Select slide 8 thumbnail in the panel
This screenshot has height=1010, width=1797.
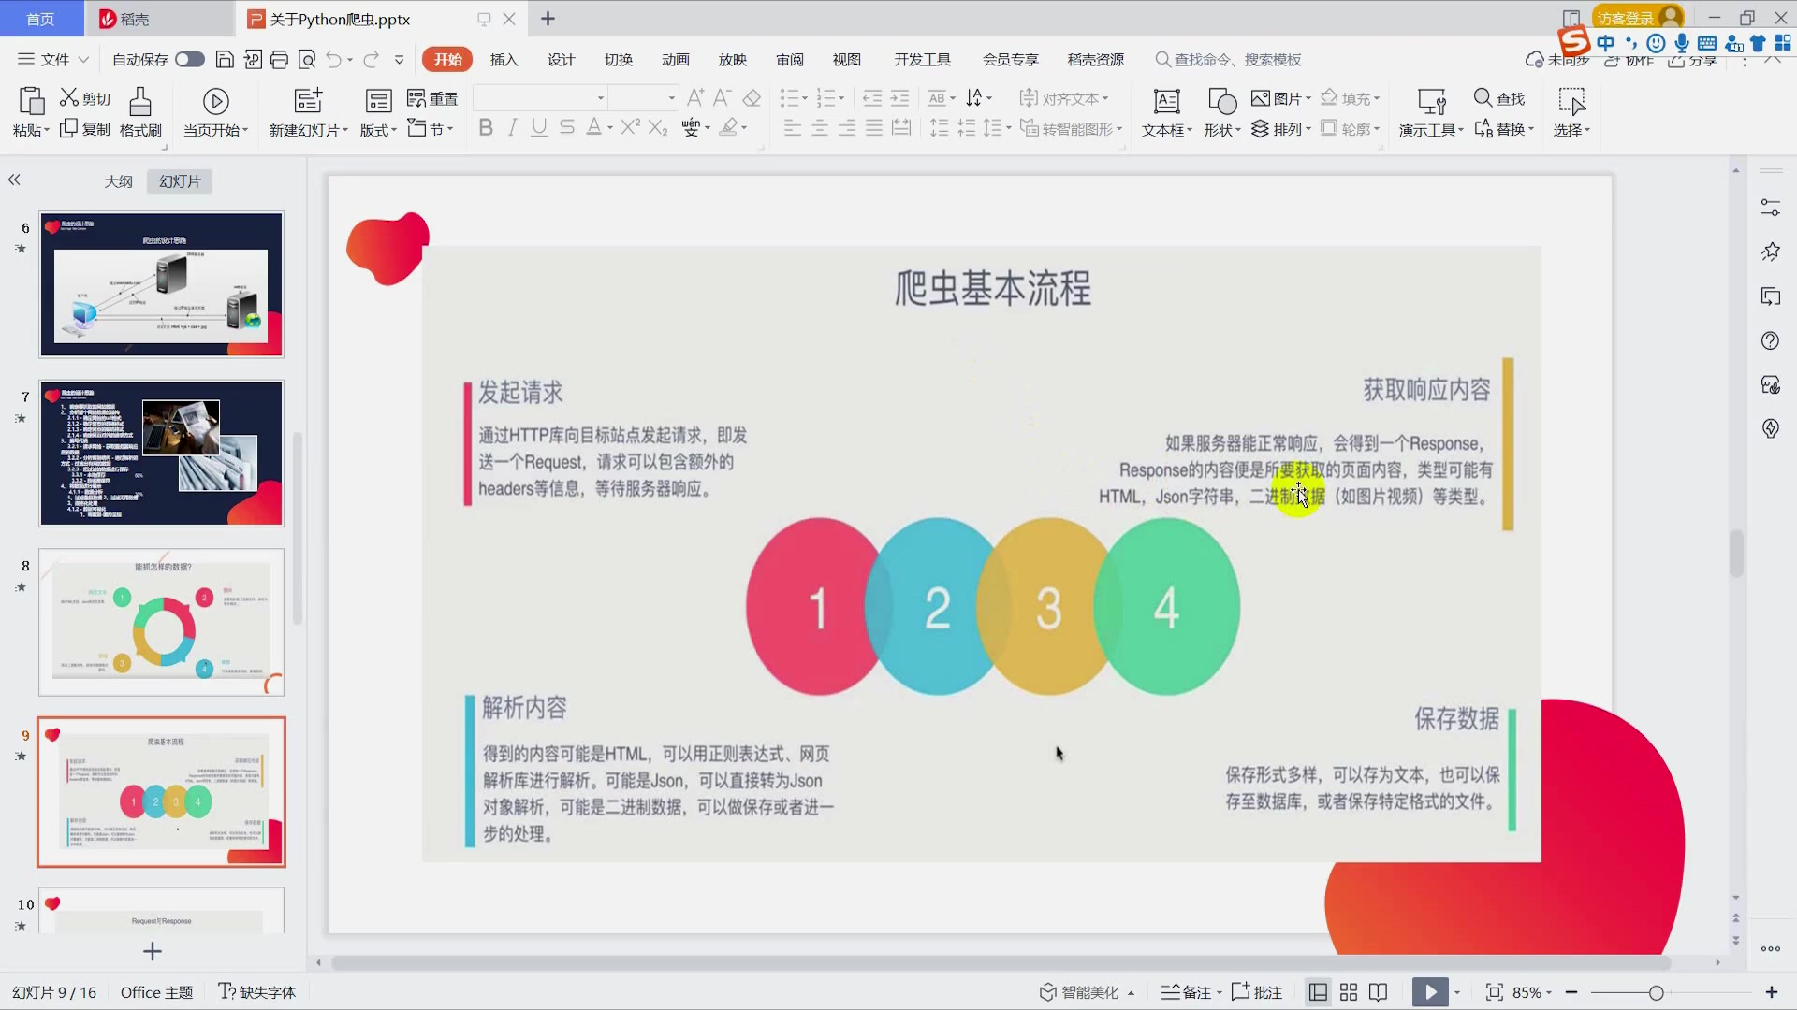[x=161, y=622]
